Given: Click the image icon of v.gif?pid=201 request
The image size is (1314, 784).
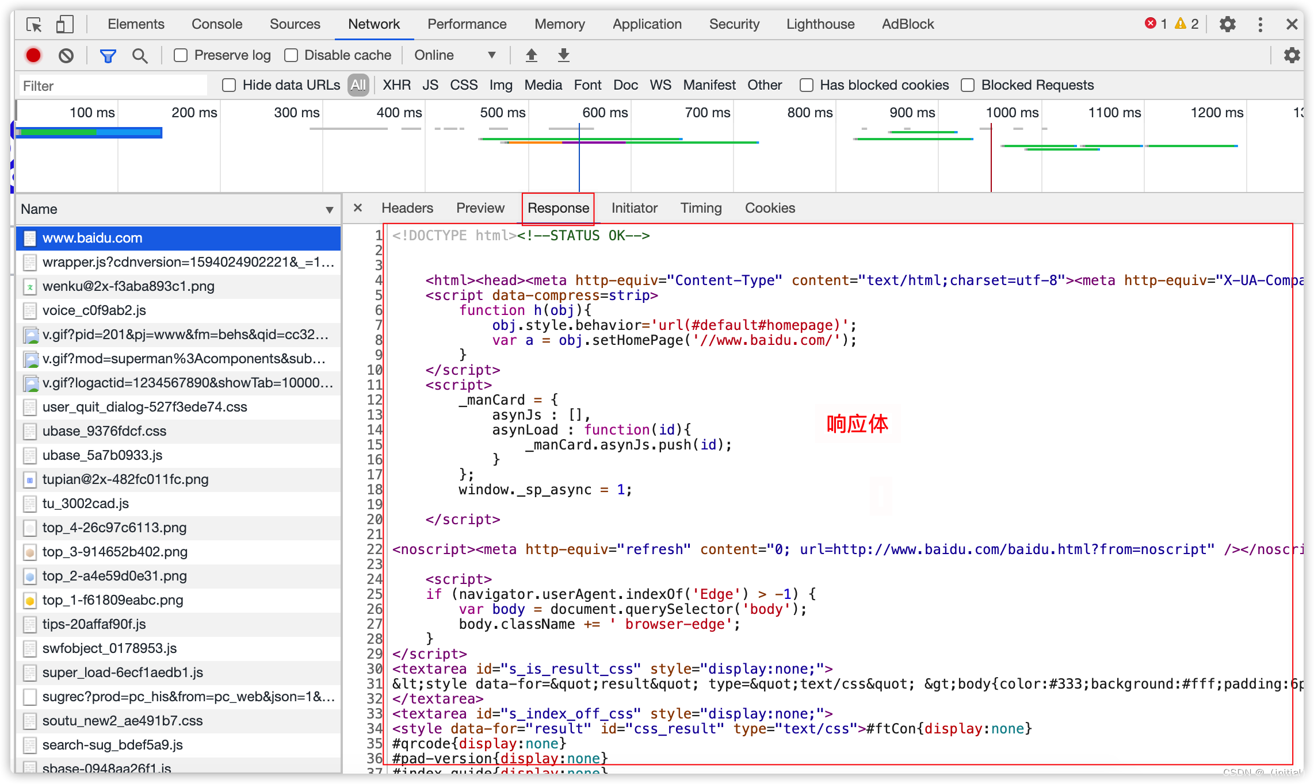Looking at the screenshot, I should [x=30, y=335].
